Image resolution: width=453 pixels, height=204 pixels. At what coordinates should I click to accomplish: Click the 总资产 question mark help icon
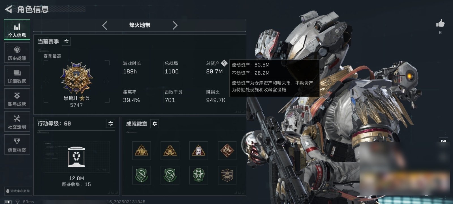coord(224,63)
